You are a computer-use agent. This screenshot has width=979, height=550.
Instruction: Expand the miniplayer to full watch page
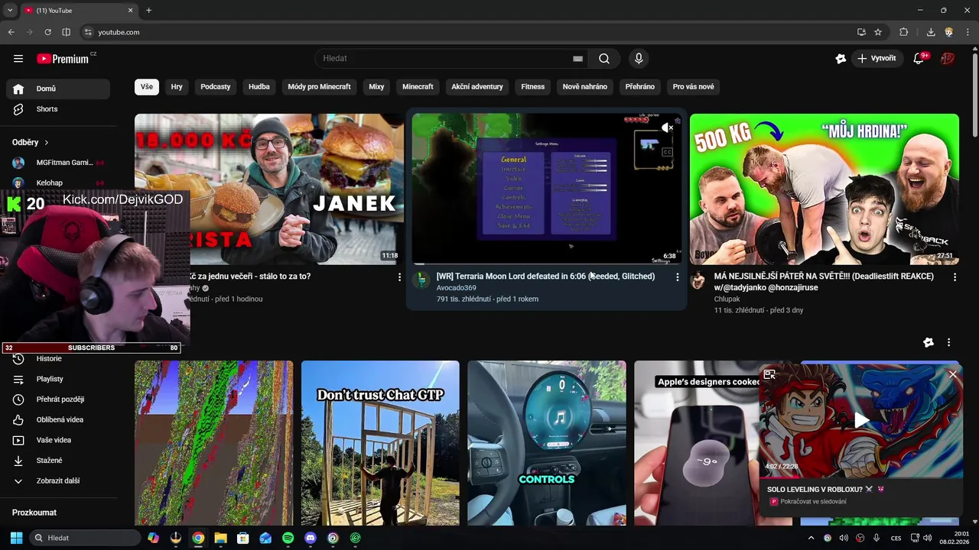coord(769,374)
